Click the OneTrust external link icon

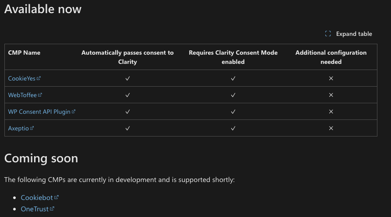click(52, 209)
